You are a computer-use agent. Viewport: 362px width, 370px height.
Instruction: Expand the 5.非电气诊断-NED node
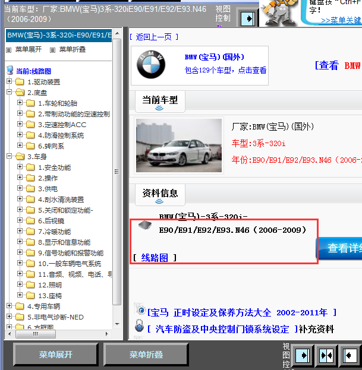9,316
